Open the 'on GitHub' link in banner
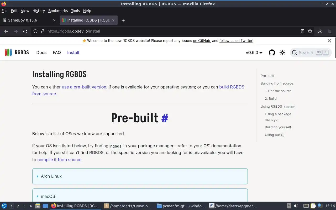336x210 pixels. tap(202, 41)
